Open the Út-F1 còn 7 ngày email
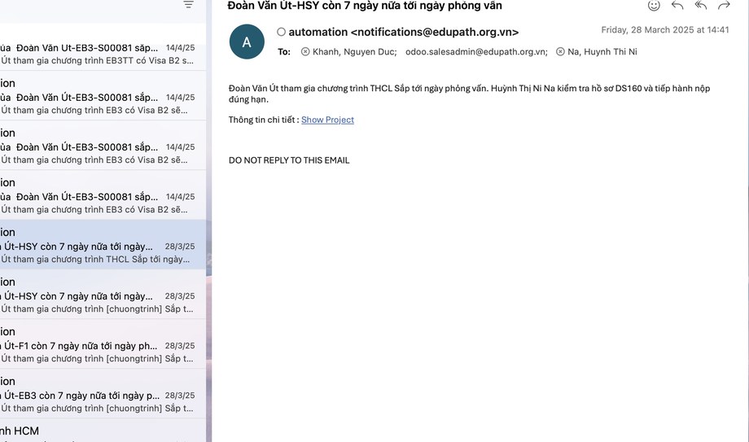This screenshot has width=749, height=442. pos(103,344)
